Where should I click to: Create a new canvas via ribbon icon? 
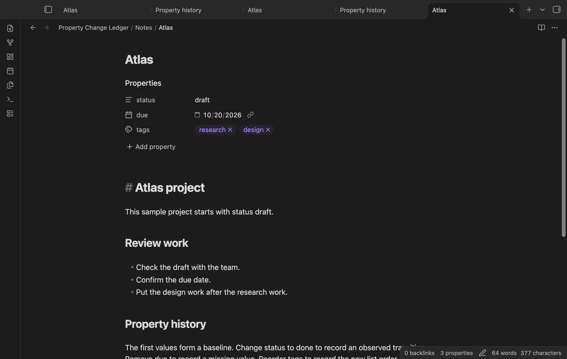click(10, 57)
